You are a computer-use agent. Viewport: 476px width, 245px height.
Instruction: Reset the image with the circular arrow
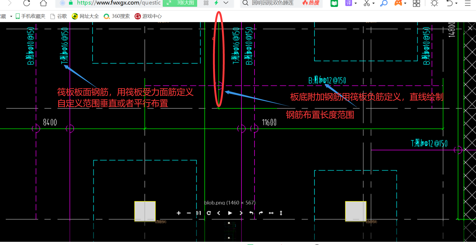[x=209, y=213]
